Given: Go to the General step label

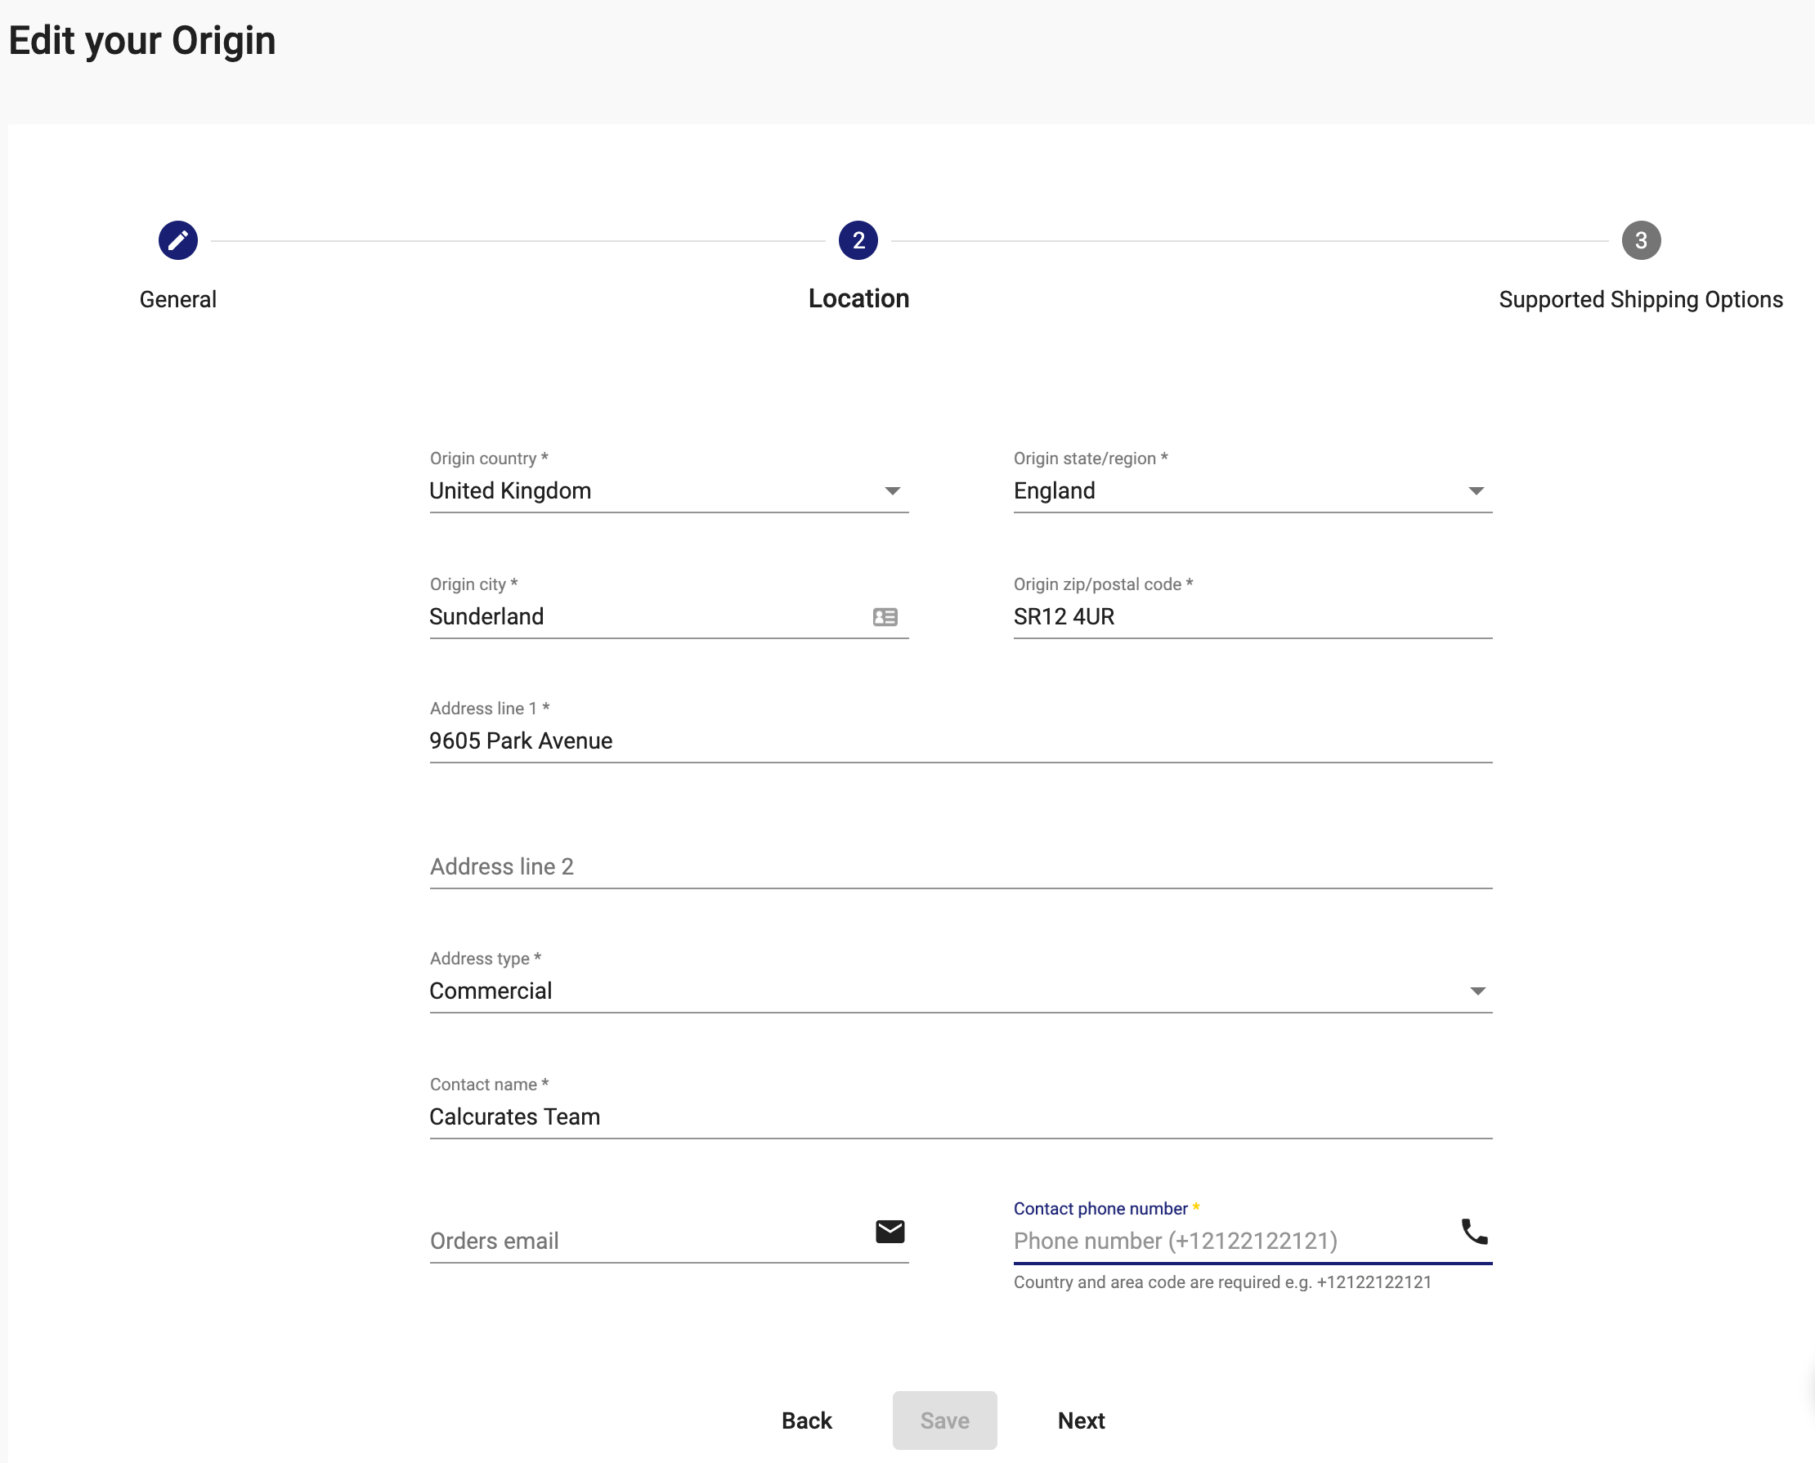Looking at the screenshot, I should click(x=178, y=299).
